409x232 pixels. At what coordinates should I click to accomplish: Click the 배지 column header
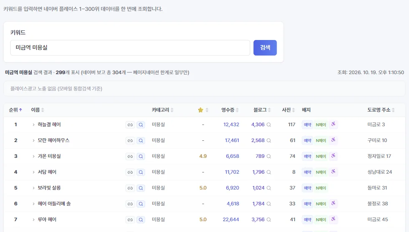point(306,110)
